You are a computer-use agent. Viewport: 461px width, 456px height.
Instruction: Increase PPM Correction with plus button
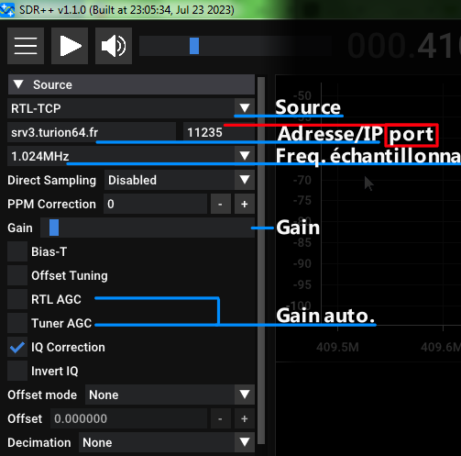(x=245, y=204)
